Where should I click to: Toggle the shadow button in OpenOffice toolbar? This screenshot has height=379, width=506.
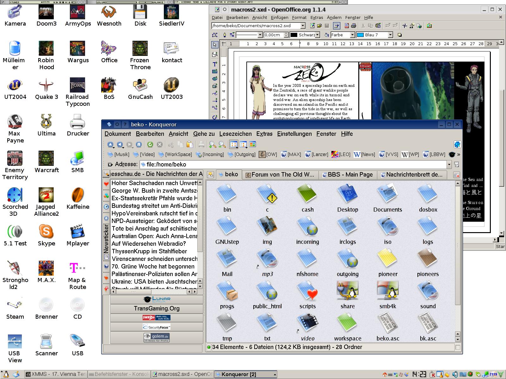(x=399, y=35)
